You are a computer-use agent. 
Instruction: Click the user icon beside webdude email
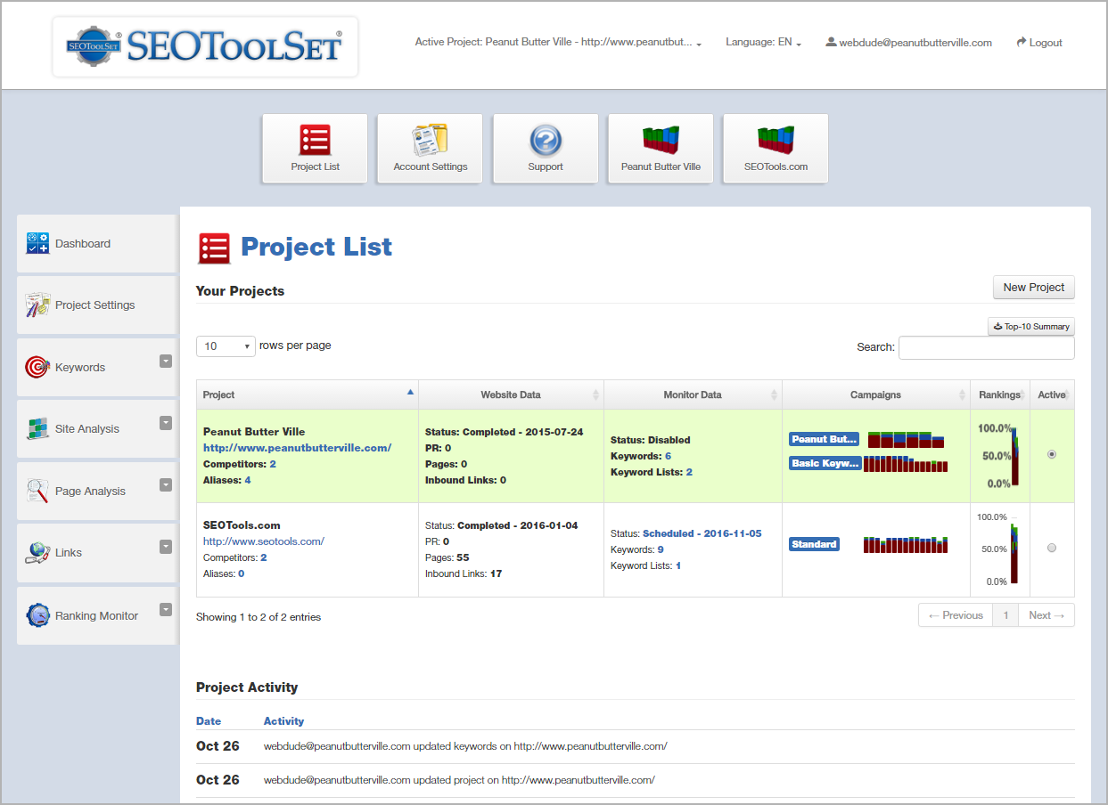click(x=831, y=42)
